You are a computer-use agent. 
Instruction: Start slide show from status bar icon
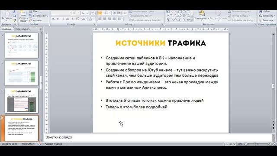[235, 144]
